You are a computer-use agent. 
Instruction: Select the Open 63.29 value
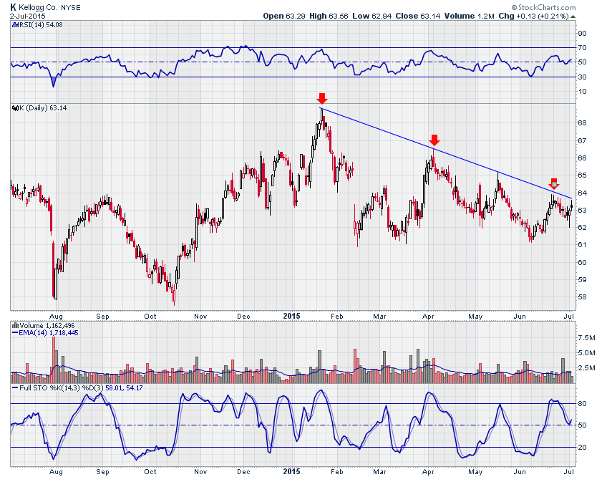coord(284,16)
